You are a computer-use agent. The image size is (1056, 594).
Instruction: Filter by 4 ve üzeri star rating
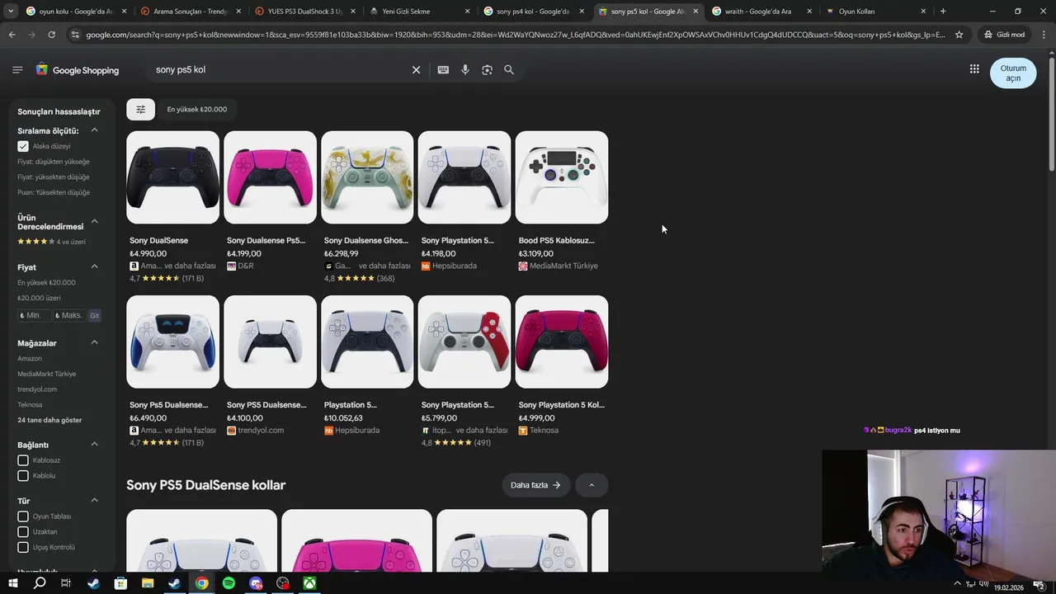(x=51, y=242)
